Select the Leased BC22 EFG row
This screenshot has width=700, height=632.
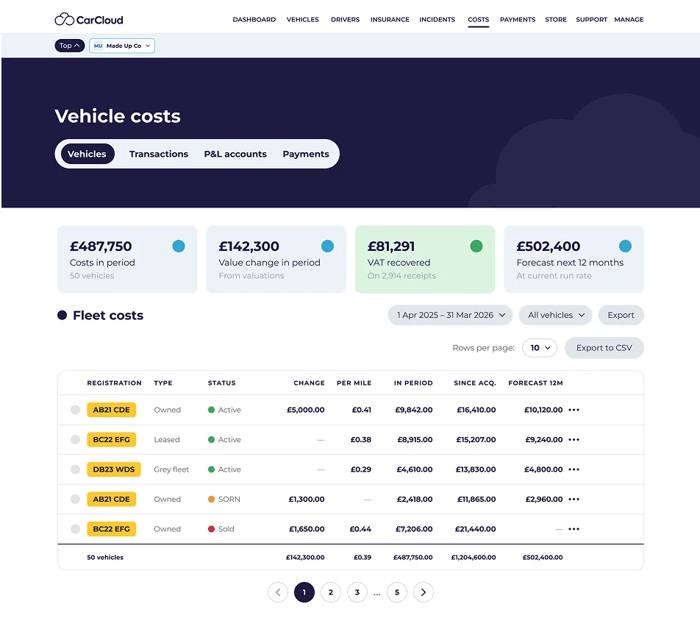[x=75, y=439]
